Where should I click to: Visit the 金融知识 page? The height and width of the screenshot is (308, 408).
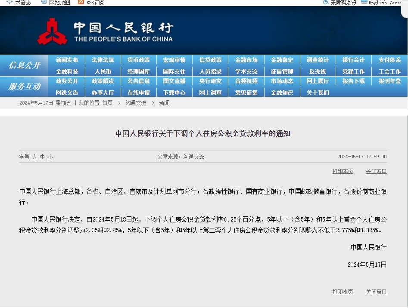(282, 92)
